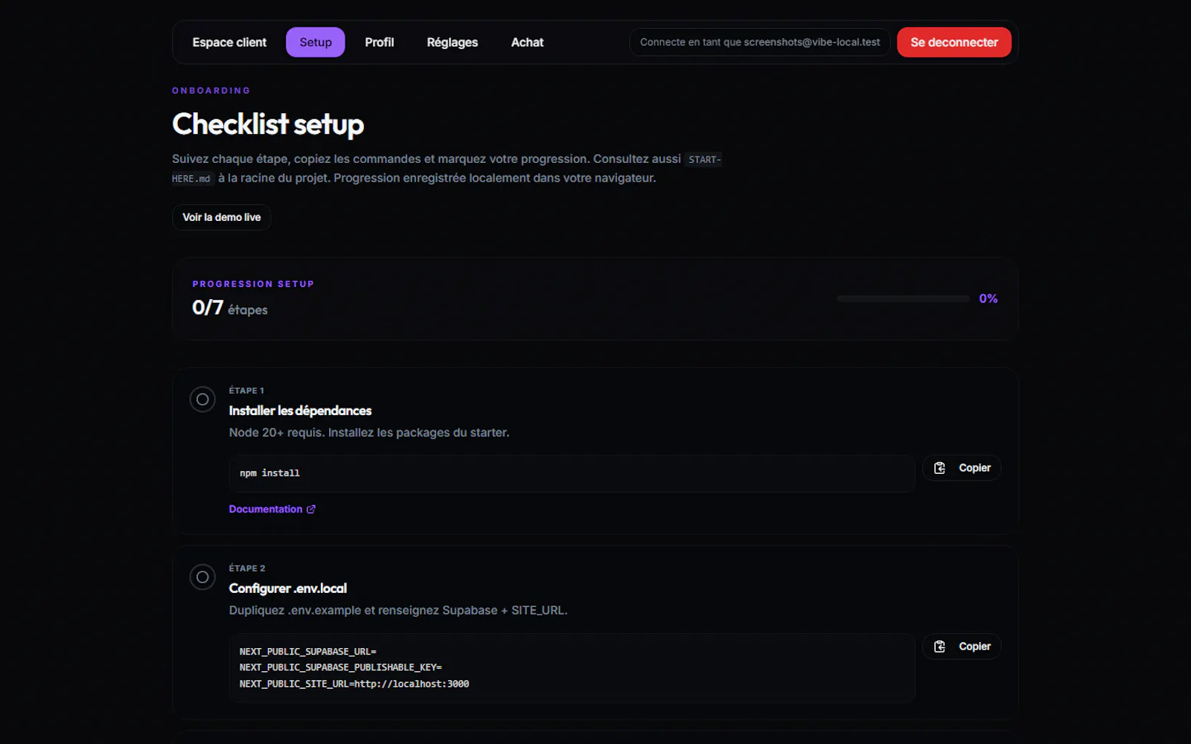The image size is (1191, 744).
Task: Click the NEXT_PUBLIC_SUPABASE_URL line
Action: [308, 652]
